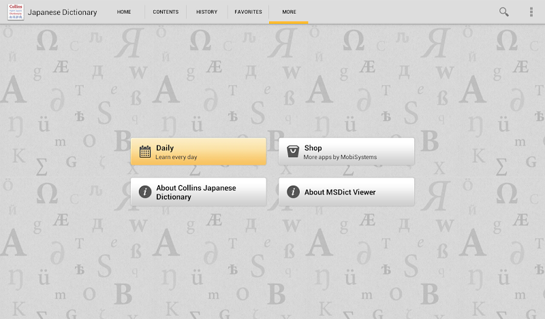Click the Japanese Dictionary title text
Image resolution: width=545 pixels, height=319 pixels.
coord(62,12)
